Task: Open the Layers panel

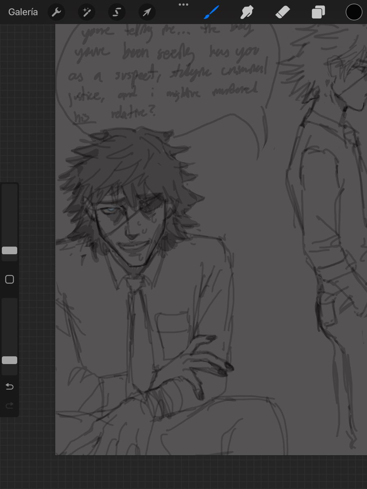Action: tap(318, 12)
